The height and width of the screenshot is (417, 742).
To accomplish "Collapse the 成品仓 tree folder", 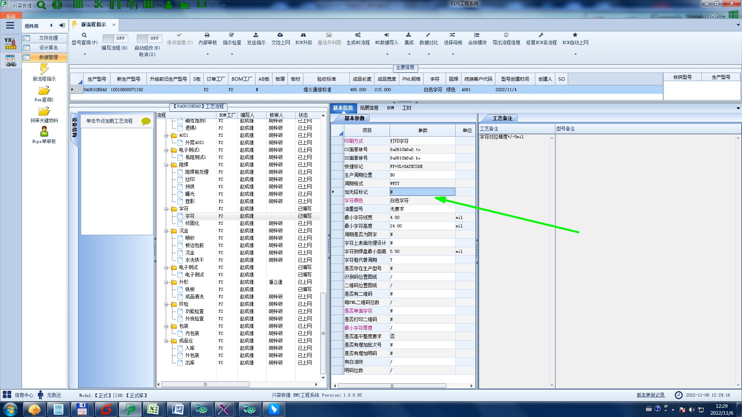I will [166, 341].
